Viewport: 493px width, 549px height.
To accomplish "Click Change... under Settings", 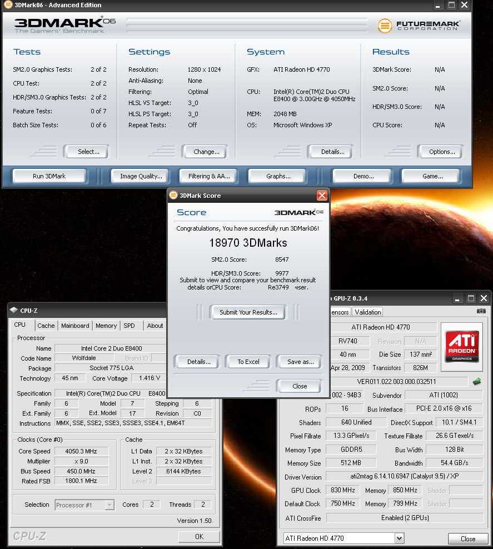I will tap(204, 152).
